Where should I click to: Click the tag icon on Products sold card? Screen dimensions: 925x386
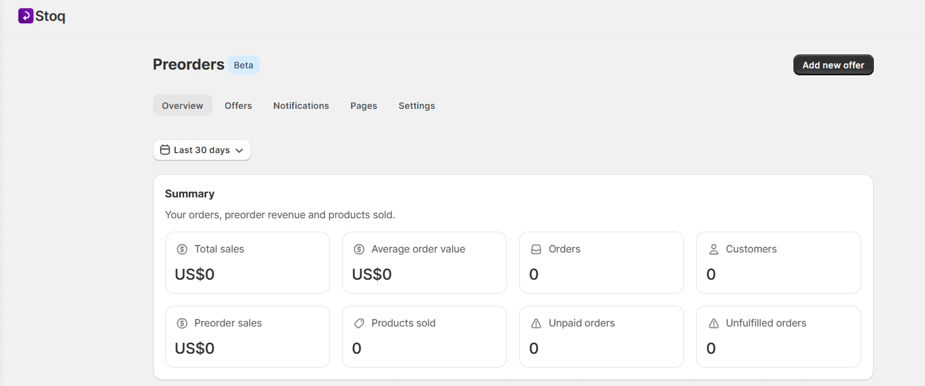point(360,323)
